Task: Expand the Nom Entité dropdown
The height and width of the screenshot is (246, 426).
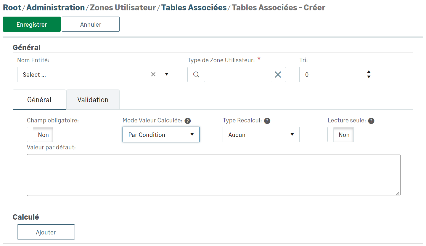Action: pyautogui.click(x=166, y=74)
